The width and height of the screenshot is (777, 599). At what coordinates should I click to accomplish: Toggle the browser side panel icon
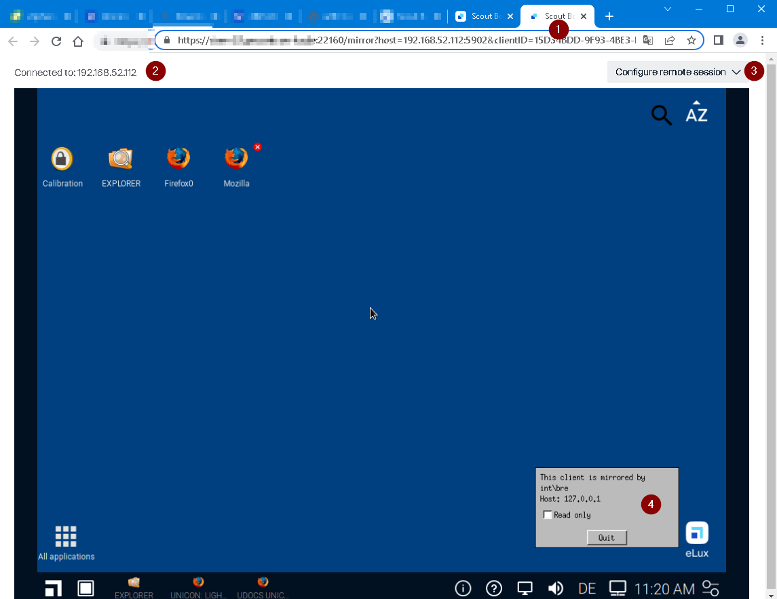click(718, 41)
